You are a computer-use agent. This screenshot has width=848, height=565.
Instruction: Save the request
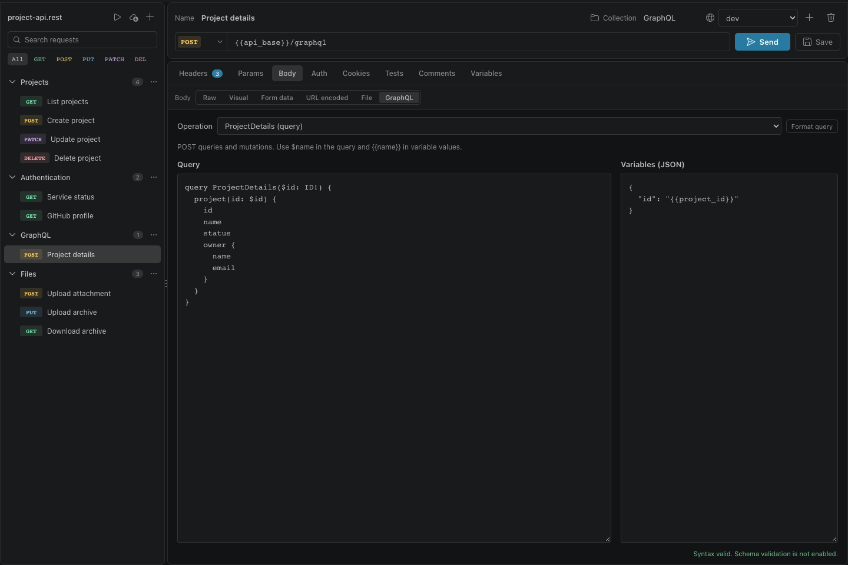[817, 42]
